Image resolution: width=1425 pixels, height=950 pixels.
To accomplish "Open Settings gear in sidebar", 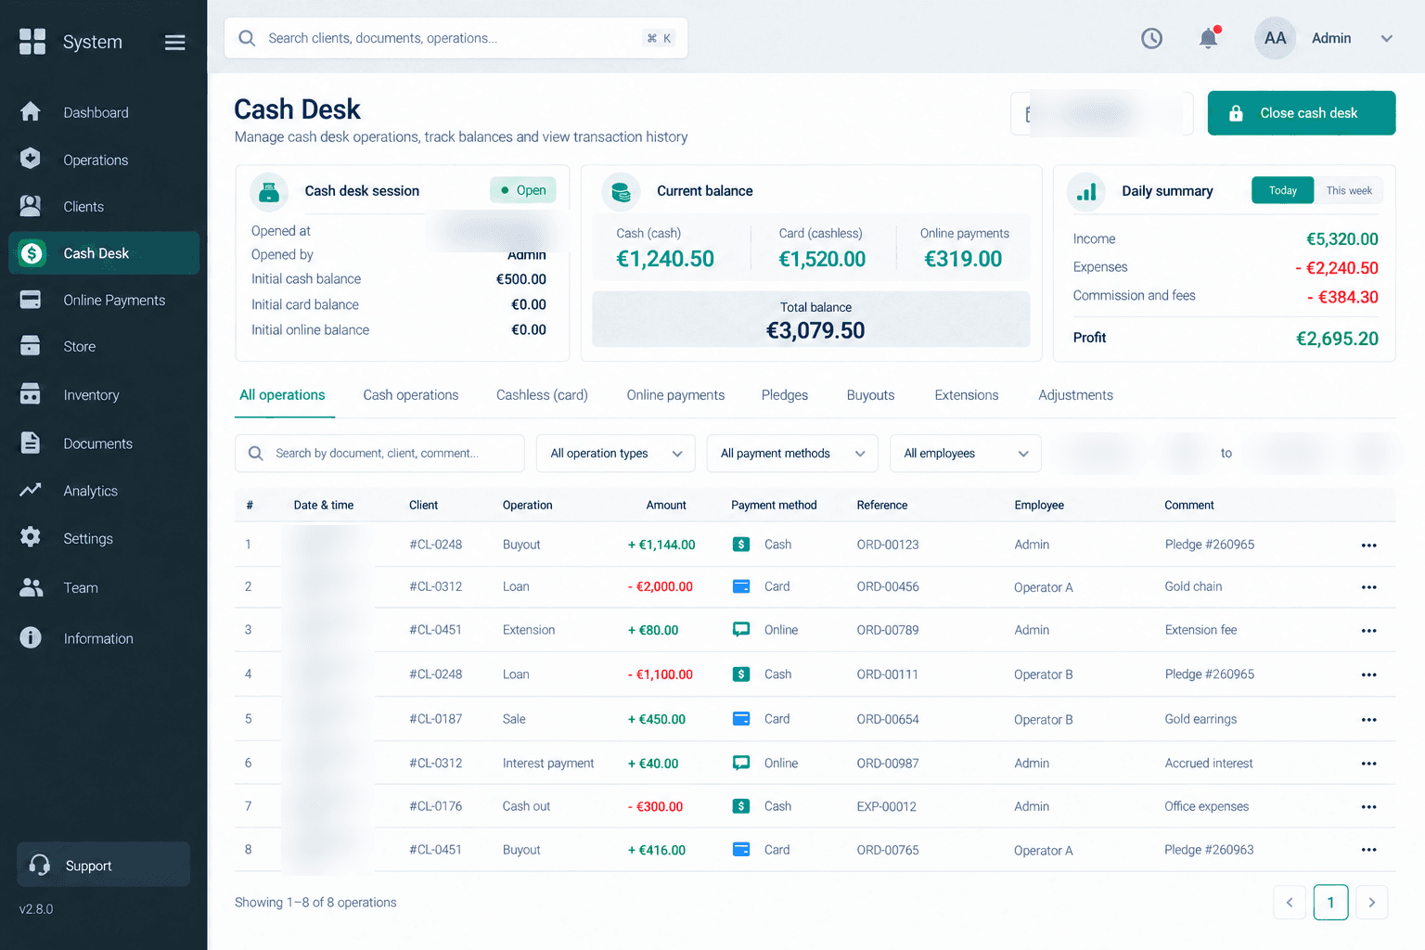I will [104, 538].
